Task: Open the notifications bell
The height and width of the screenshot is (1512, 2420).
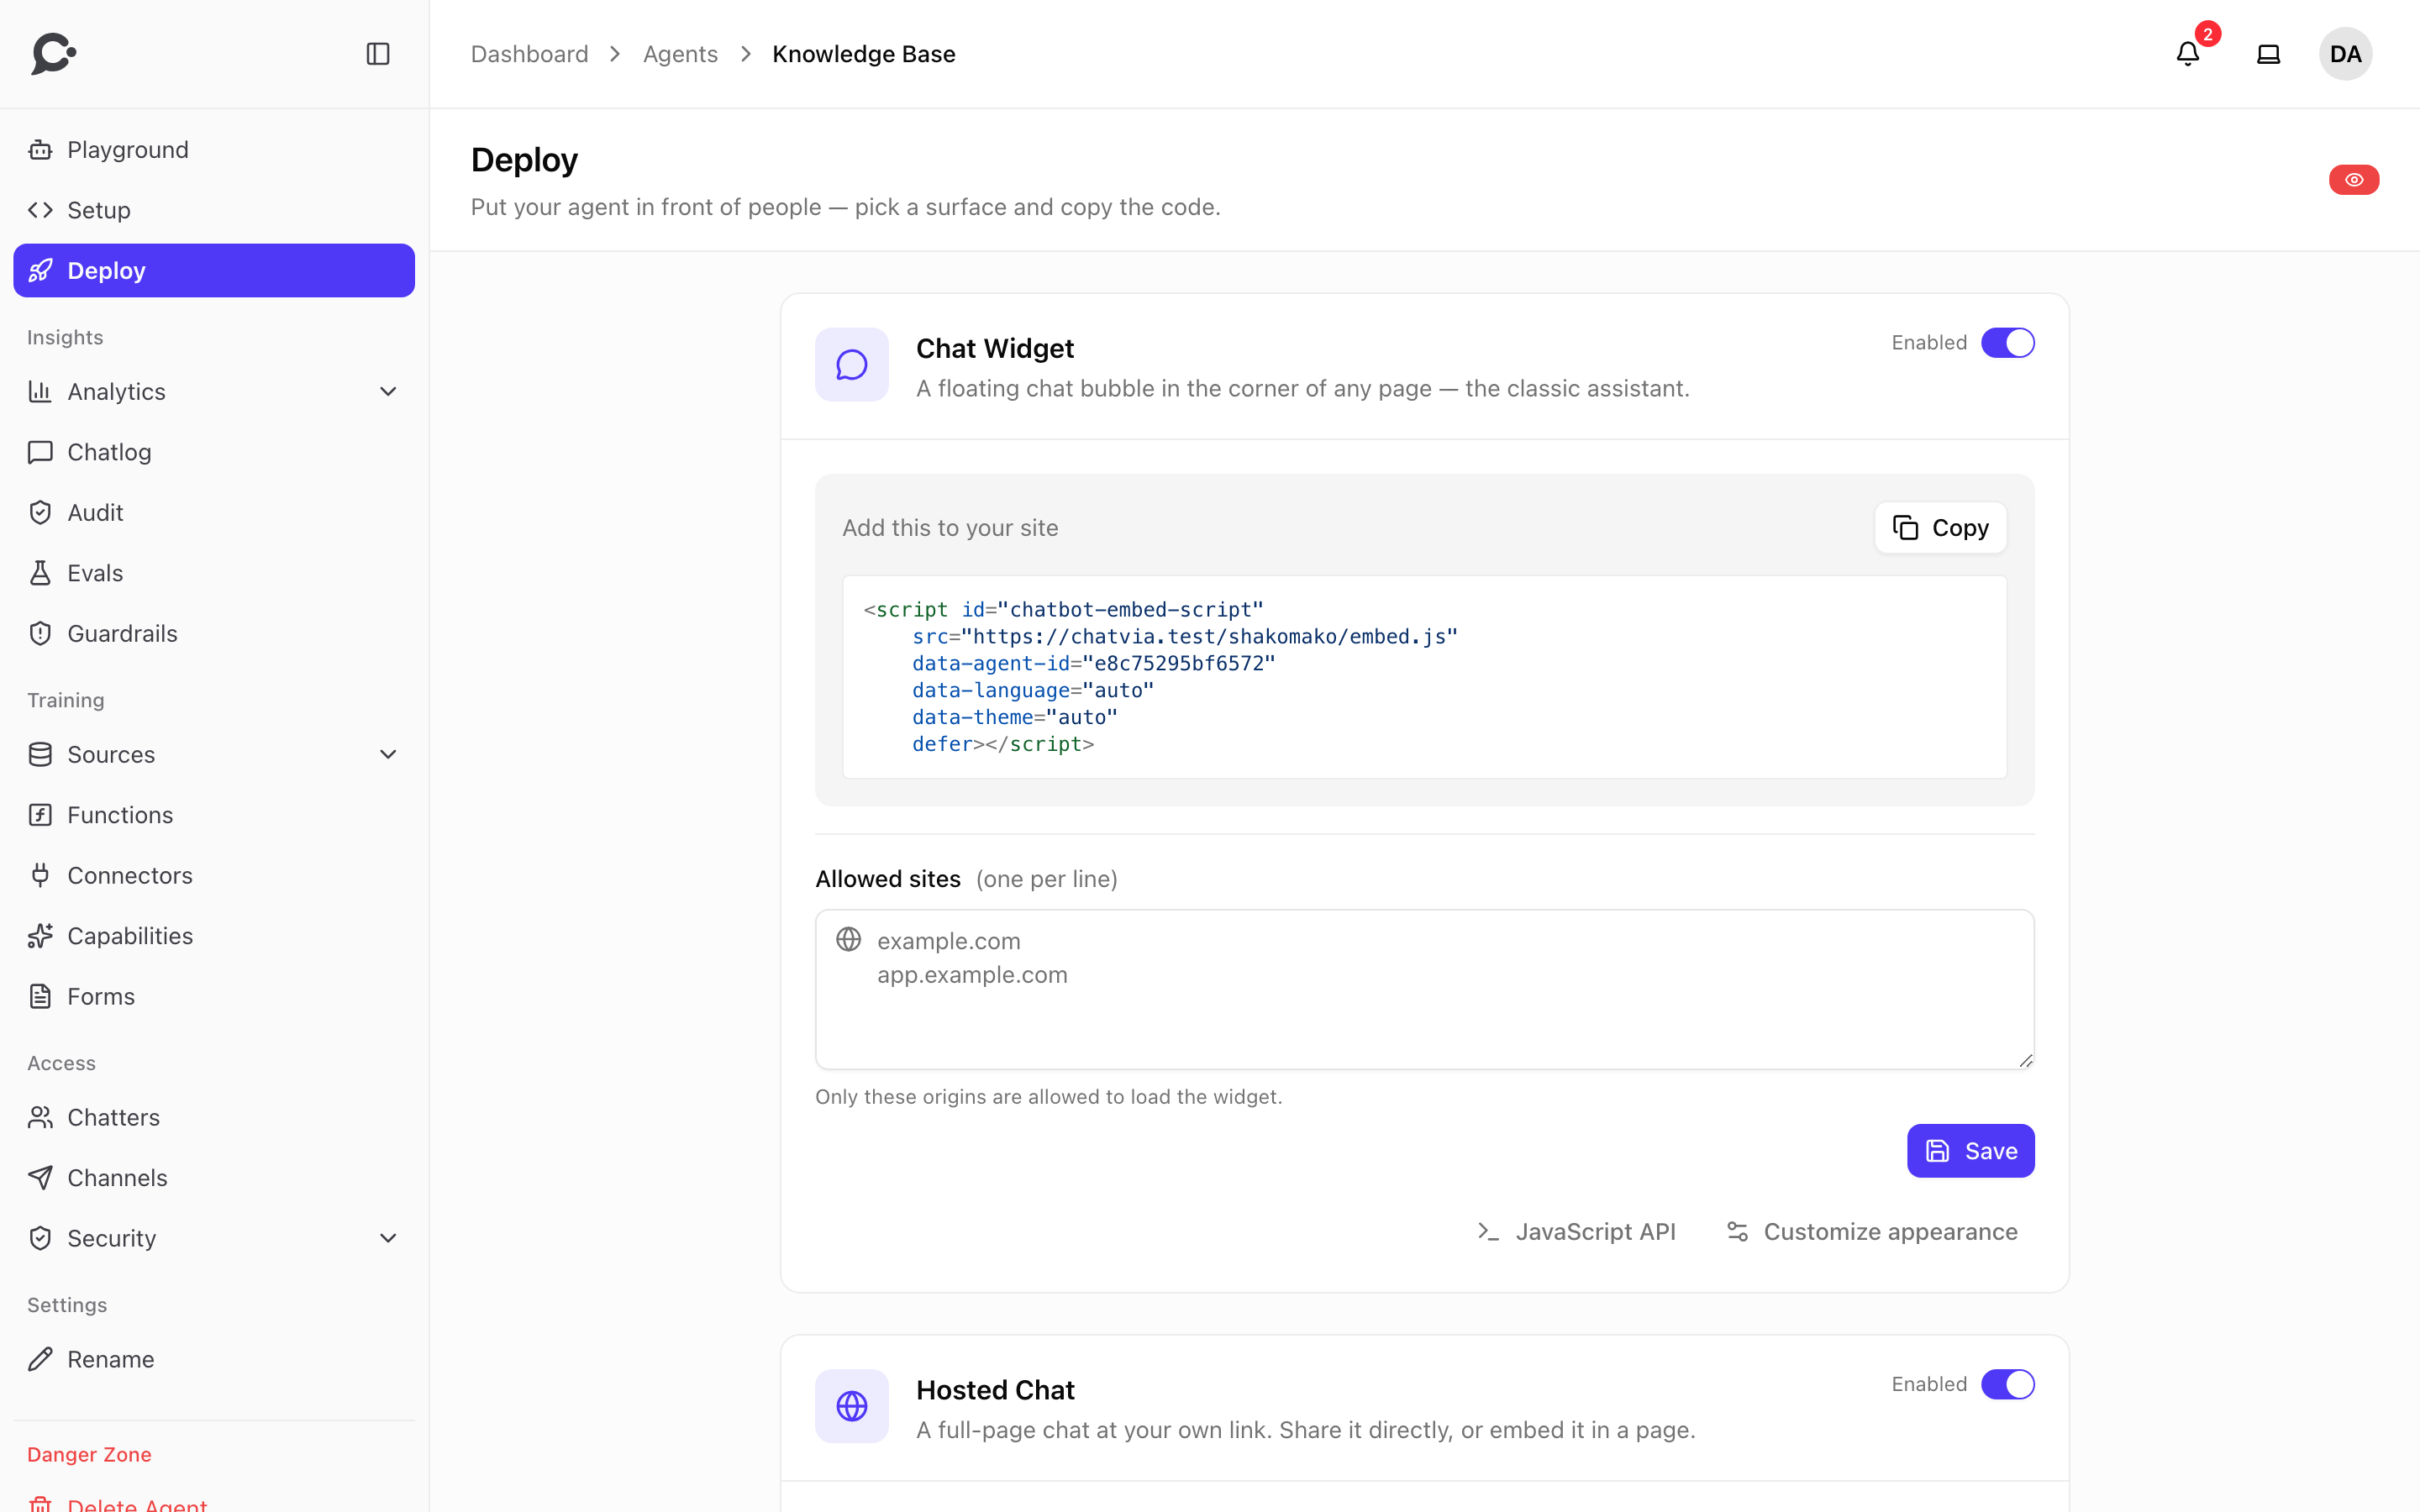Action: pyautogui.click(x=2188, y=54)
